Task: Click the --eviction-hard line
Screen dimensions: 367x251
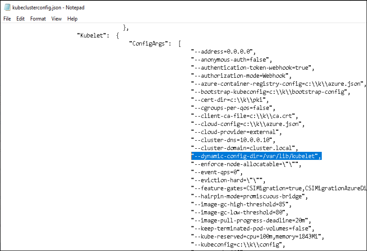Action: (x=228, y=180)
